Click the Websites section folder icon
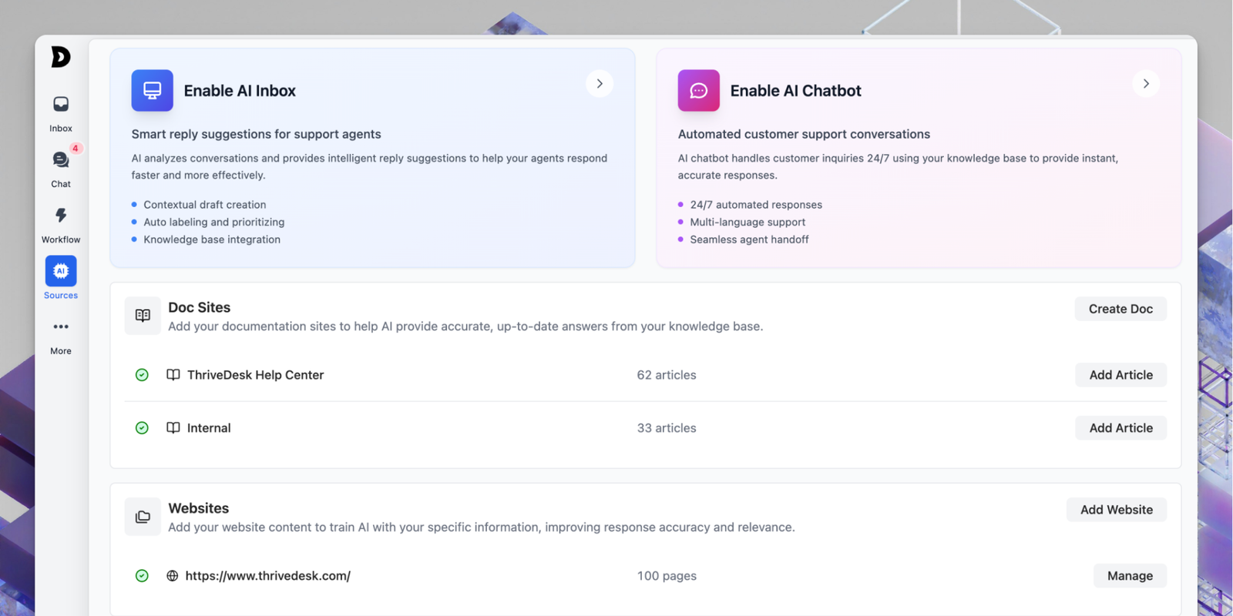Image resolution: width=1233 pixels, height=616 pixels. [143, 517]
